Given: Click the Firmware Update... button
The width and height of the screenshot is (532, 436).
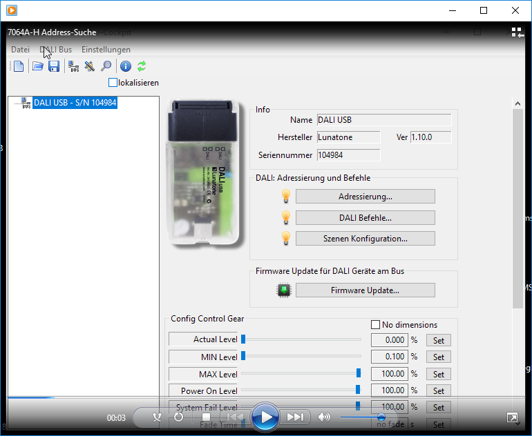Looking at the screenshot, I should pos(365,290).
